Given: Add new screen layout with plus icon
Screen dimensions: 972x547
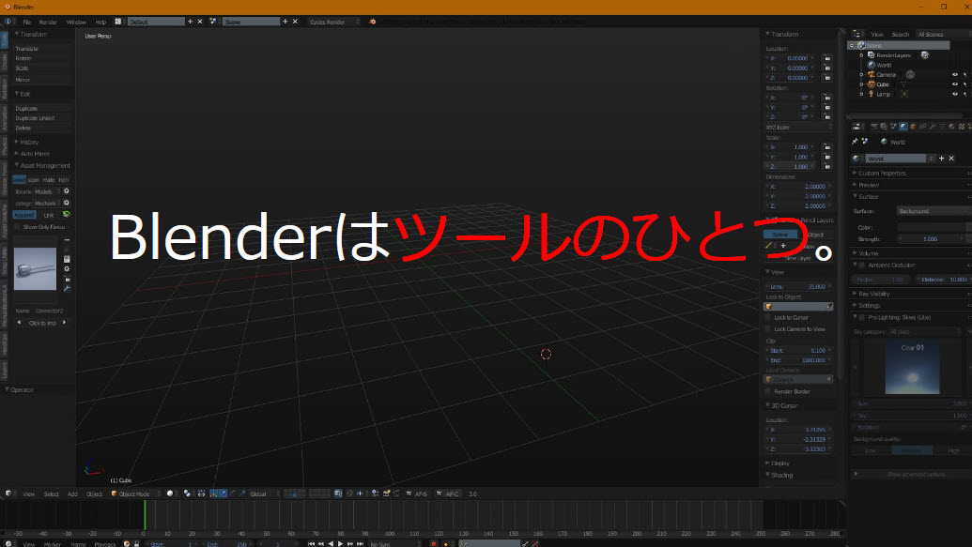Looking at the screenshot, I should (191, 22).
